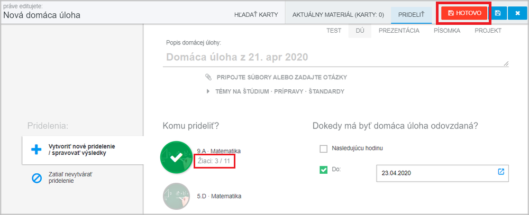The height and width of the screenshot is (215, 529).
Task: Click the blue no-assignment circle-slash icon
Action: (36, 178)
